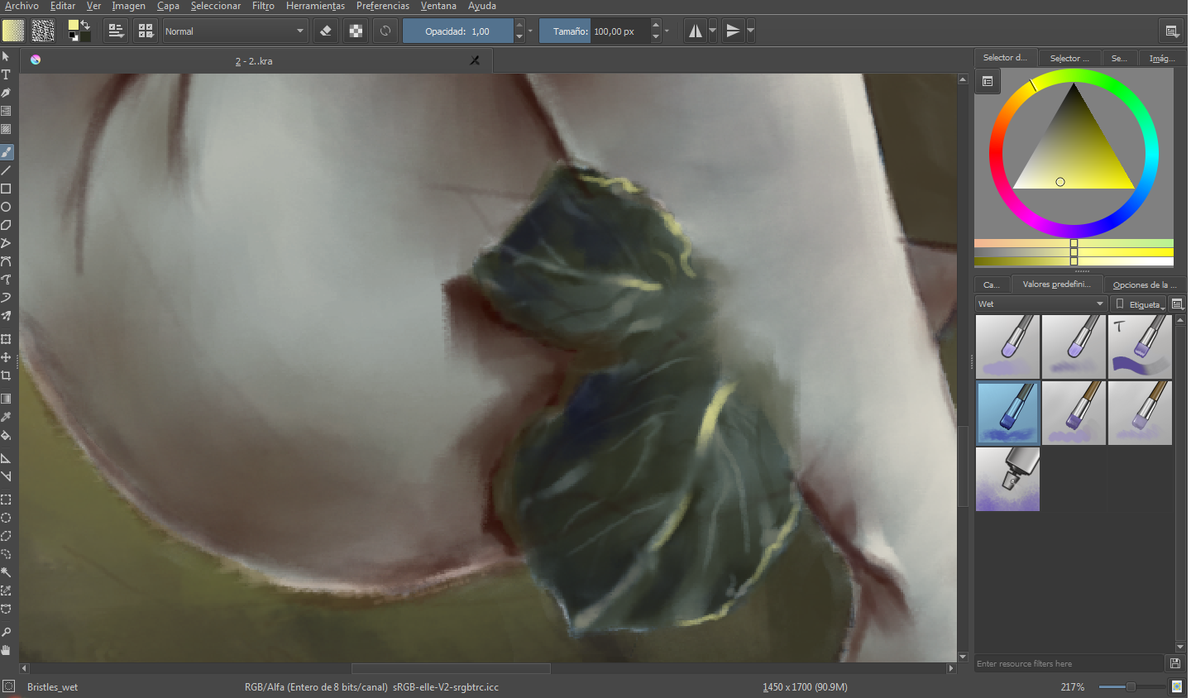Pick the Zoom magnifier tool
1191x698 pixels.
6,632
